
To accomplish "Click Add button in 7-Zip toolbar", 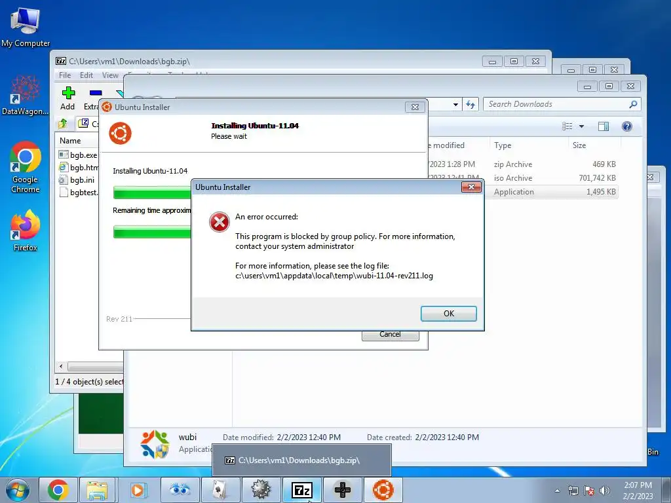I will 67,98.
